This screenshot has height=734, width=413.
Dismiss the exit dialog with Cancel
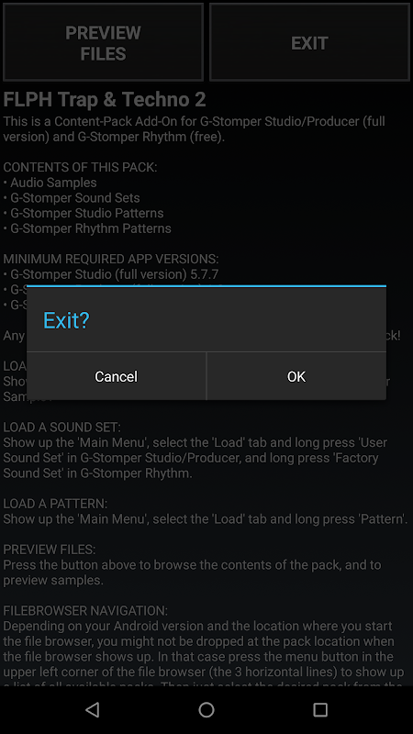(117, 376)
